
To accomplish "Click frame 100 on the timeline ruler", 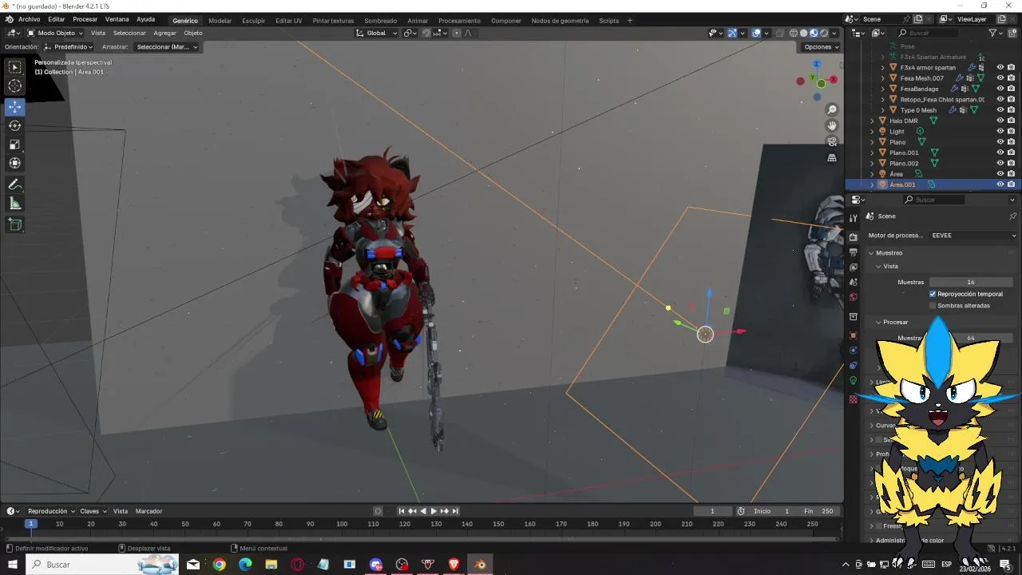I will pyautogui.click(x=342, y=524).
